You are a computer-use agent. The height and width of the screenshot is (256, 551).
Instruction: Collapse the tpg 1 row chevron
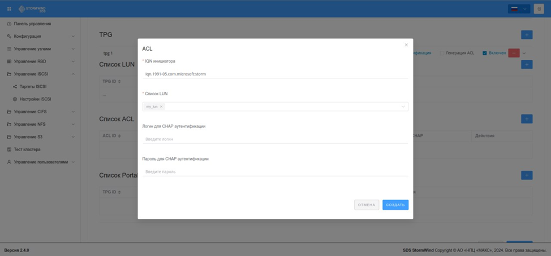coord(524,53)
